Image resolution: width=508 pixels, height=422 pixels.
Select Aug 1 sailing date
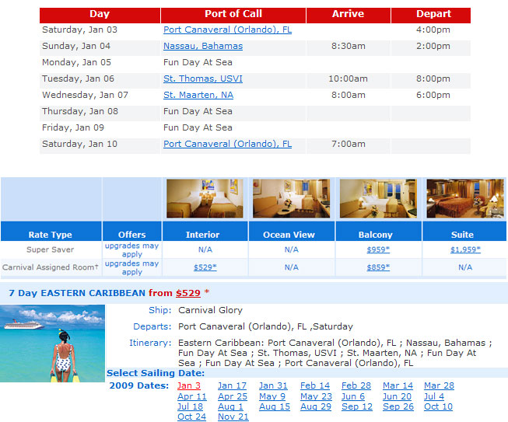point(230,406)
